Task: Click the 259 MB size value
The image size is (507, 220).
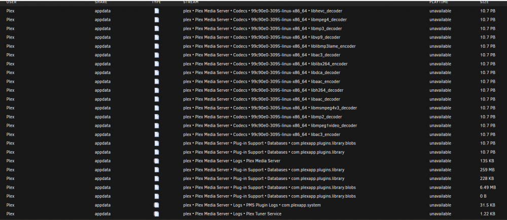Action: [487, 170]
